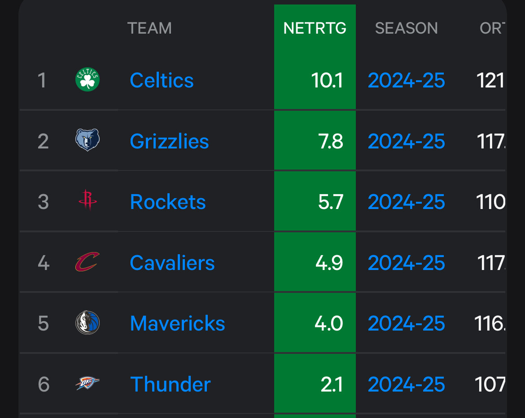Open the Rockets team link
Image resolution: width=525 pixels, height=418 pixels.
(x=168, y=202)
